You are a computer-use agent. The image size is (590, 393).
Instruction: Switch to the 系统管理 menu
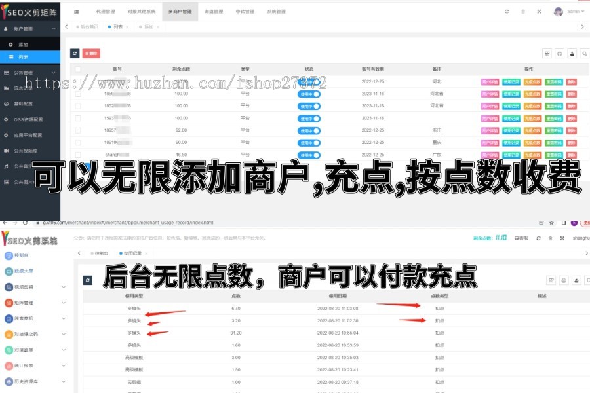[x=277, y=11]
